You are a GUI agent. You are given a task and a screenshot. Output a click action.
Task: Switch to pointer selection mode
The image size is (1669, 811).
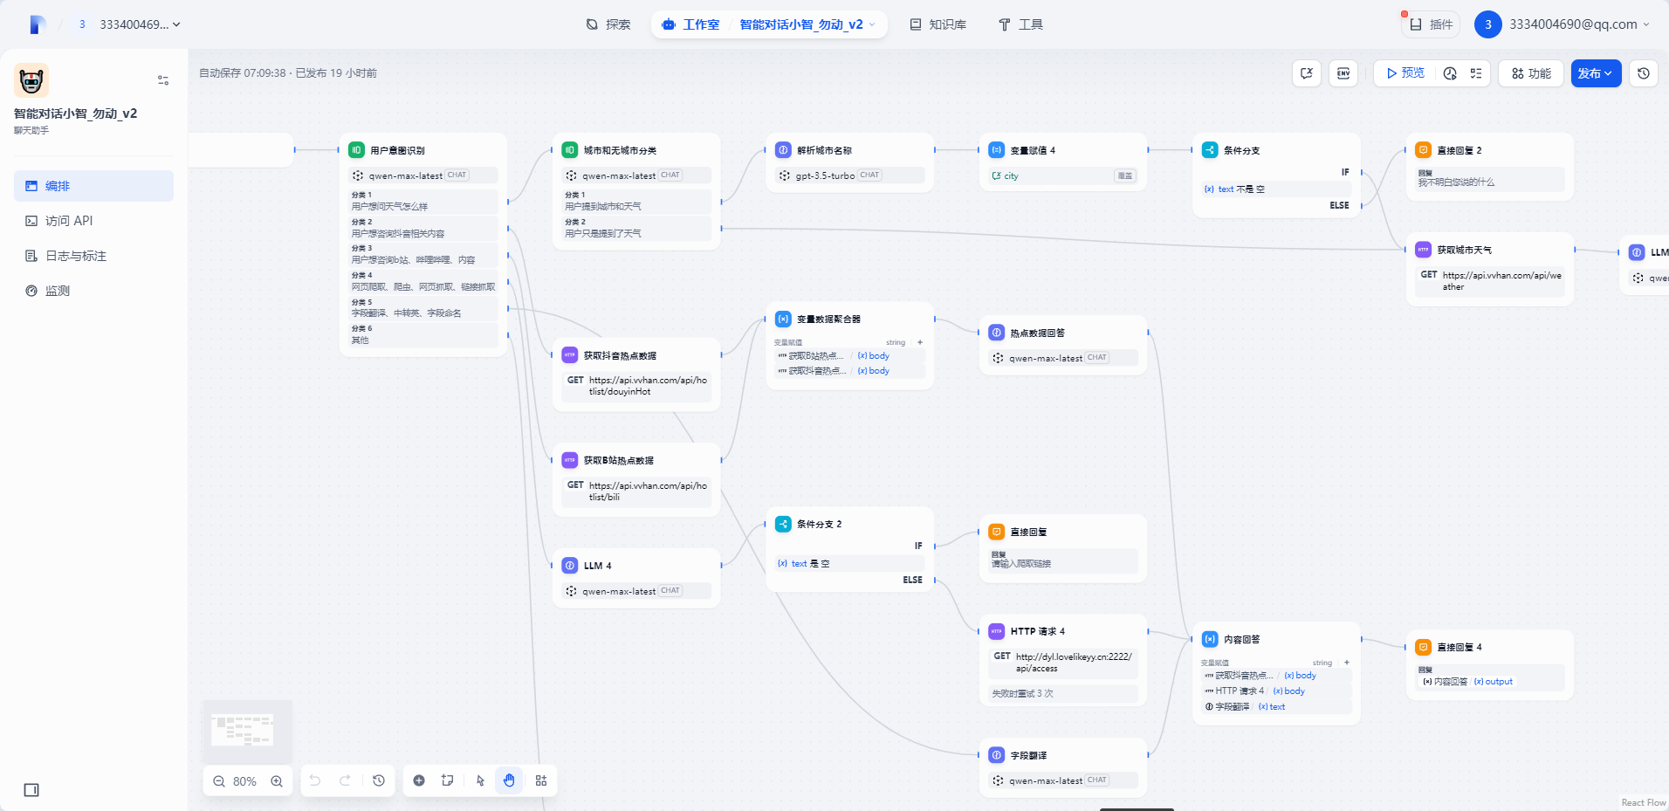click(x=480, y=780)
